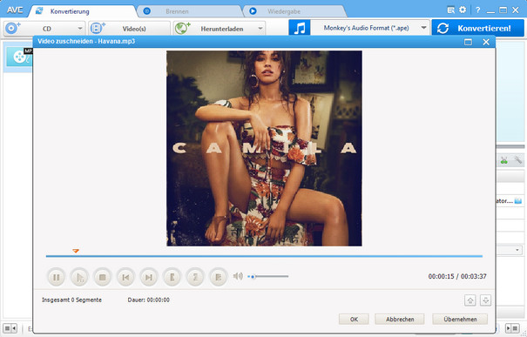Click the Insgesamt 0 Segmente text
Screen dimensions: 527x337
(71, 300)
